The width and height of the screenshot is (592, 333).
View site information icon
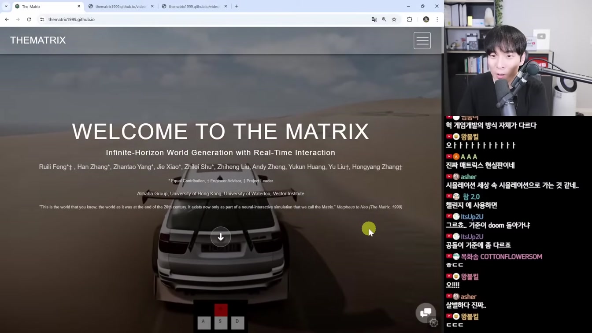[42, 19]
